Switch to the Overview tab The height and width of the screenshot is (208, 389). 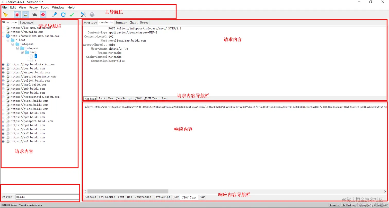tap(91, 23)
